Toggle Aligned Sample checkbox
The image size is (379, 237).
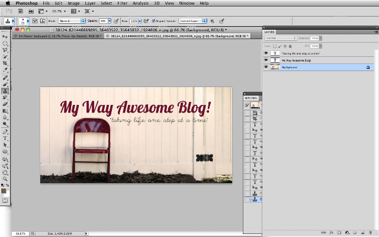click(x=153, y=21)
